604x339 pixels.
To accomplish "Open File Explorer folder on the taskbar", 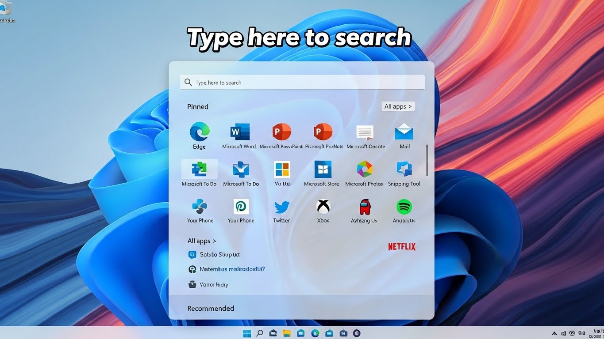I will coord(287,333).
